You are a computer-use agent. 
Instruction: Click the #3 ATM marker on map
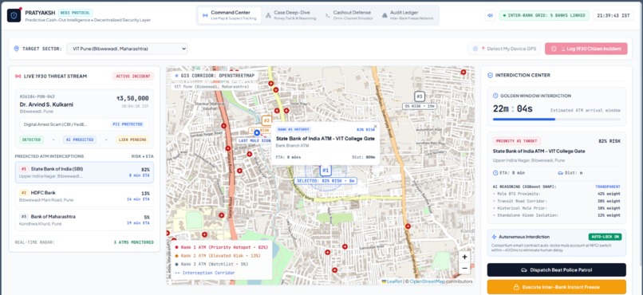point(419,96)
